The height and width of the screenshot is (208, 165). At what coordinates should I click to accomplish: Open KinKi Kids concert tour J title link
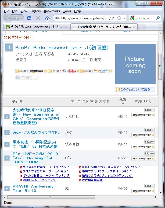(62, 48)
